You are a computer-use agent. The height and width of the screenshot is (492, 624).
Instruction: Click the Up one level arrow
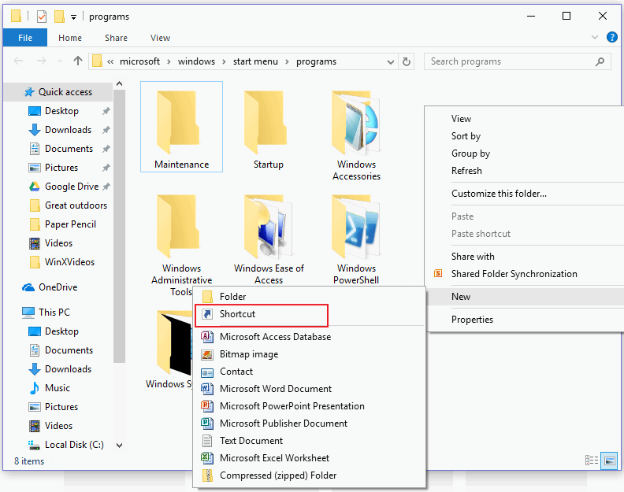[x=78, y=61]
